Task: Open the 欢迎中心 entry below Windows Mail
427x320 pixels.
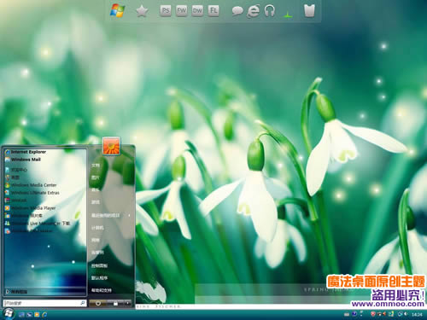Action: click(16, 170)
